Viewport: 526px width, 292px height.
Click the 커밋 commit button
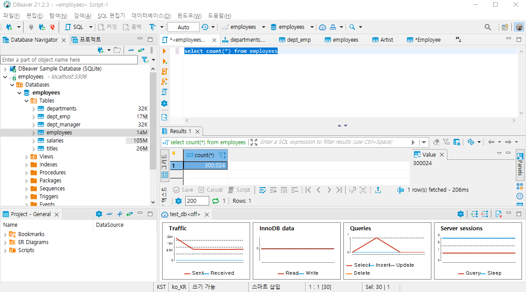108,27
